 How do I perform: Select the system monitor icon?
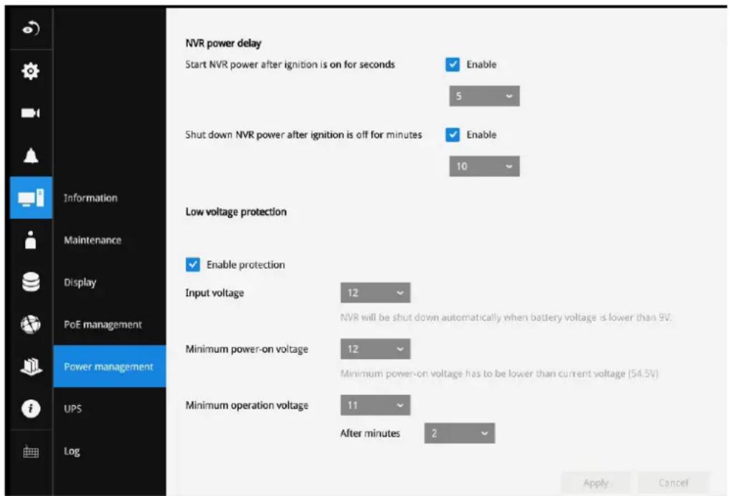tap(31, 198)
